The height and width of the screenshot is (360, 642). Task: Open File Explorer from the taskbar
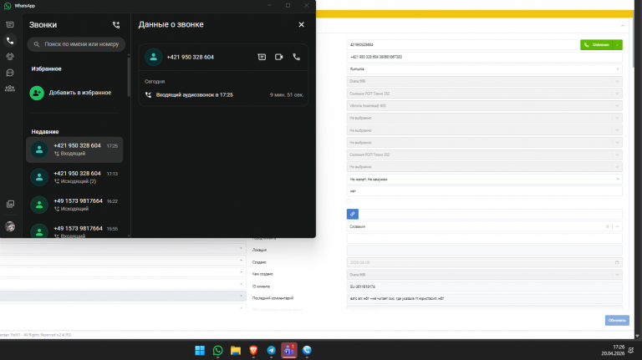tap(236, 351)
